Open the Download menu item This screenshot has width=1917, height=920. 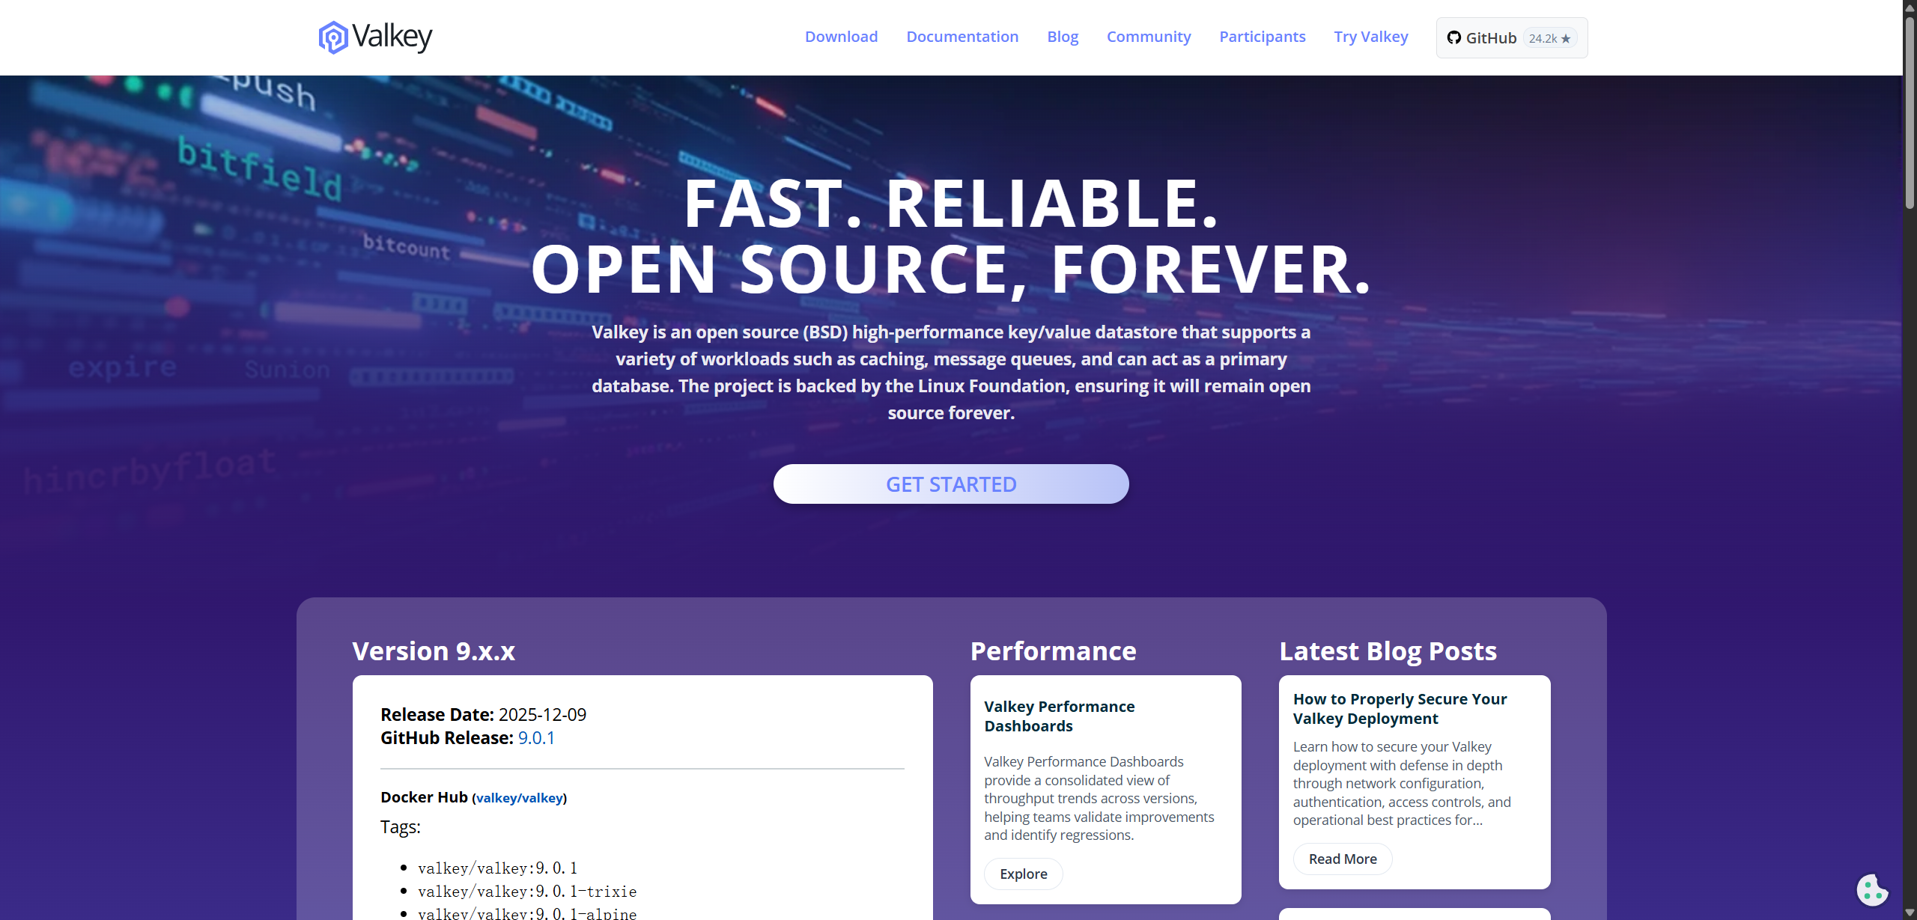(841, 37)
